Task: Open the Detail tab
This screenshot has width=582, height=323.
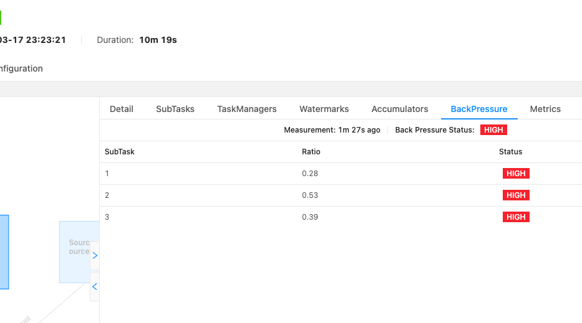Action: tap(122, 109)
